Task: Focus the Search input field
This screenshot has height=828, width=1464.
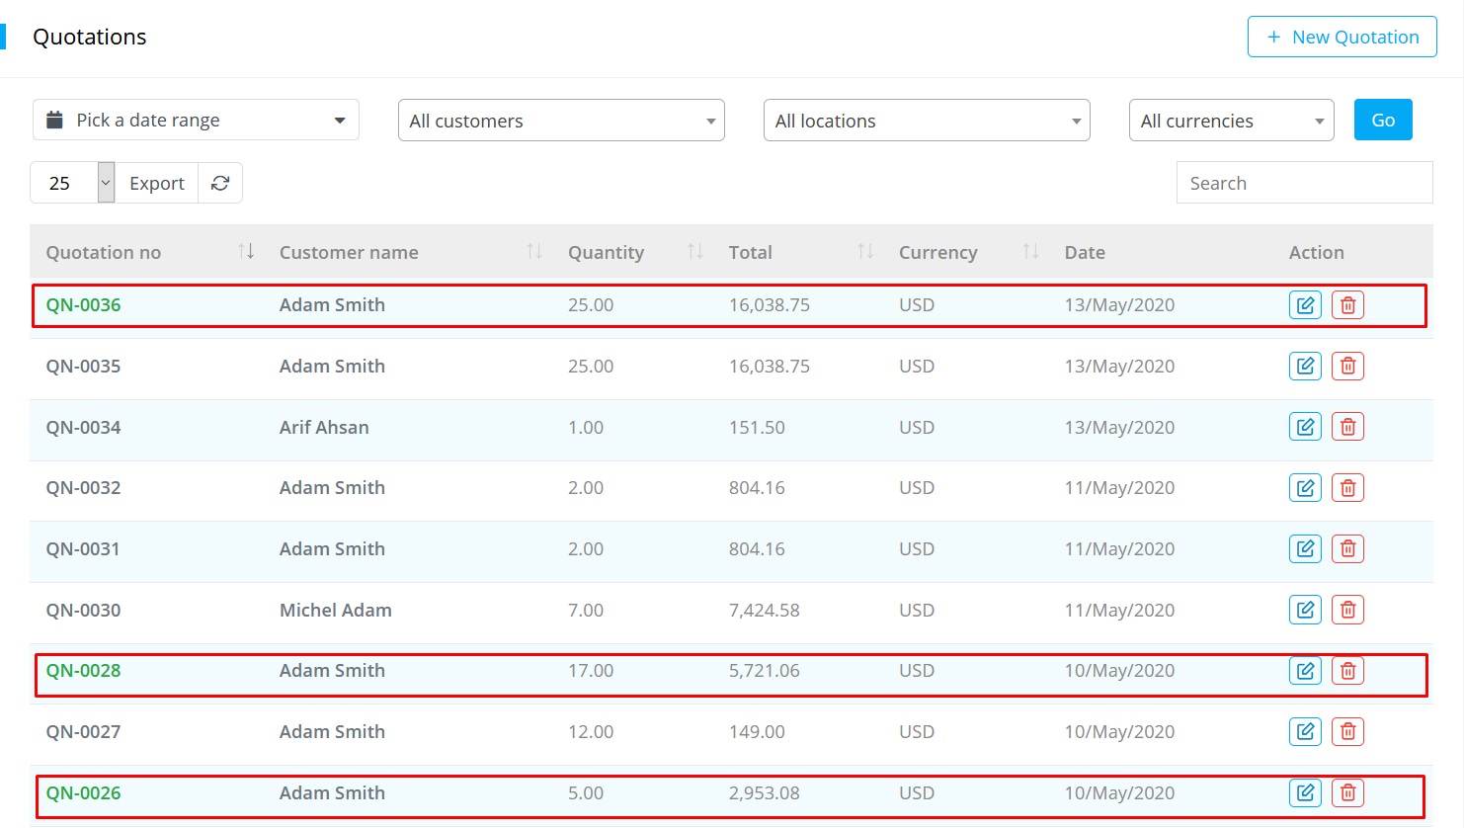Action: (1304, 183)
